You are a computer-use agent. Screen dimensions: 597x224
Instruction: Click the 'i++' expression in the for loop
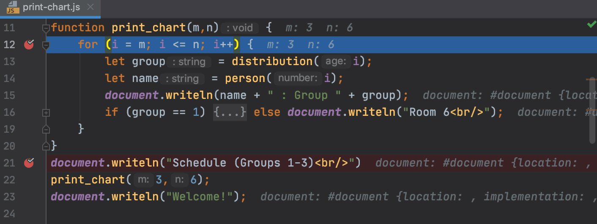tap(224, 44)
